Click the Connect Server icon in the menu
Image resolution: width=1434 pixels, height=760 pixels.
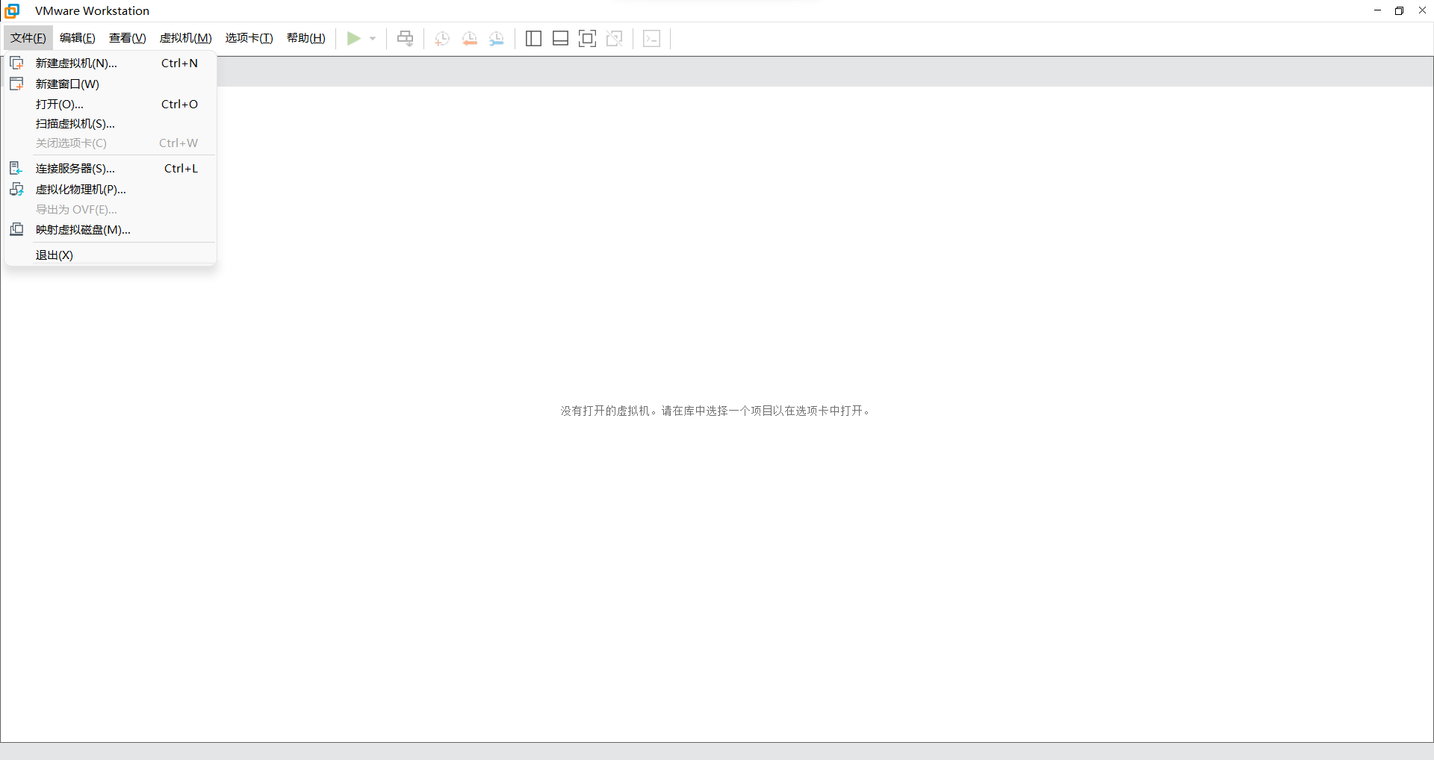[x=16, y=168]
